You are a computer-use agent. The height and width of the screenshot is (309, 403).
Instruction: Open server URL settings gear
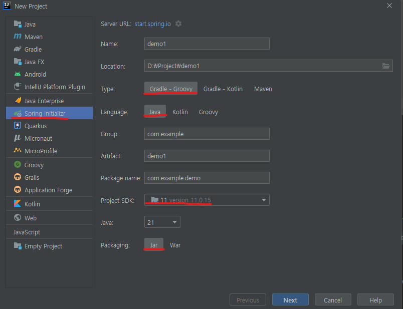[x=178, y=24]
